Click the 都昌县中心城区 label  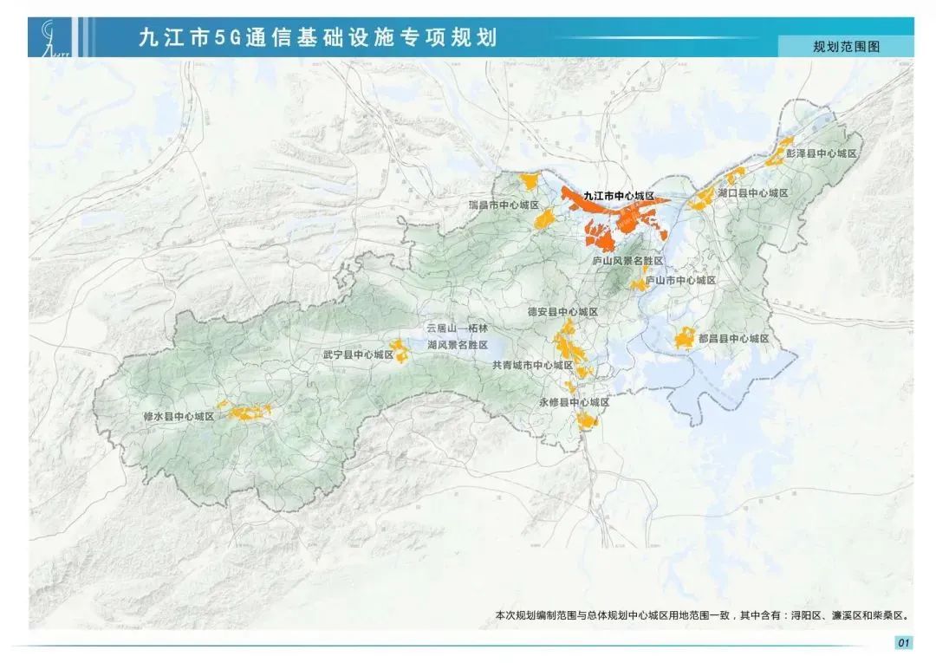[x=734, y=338]
